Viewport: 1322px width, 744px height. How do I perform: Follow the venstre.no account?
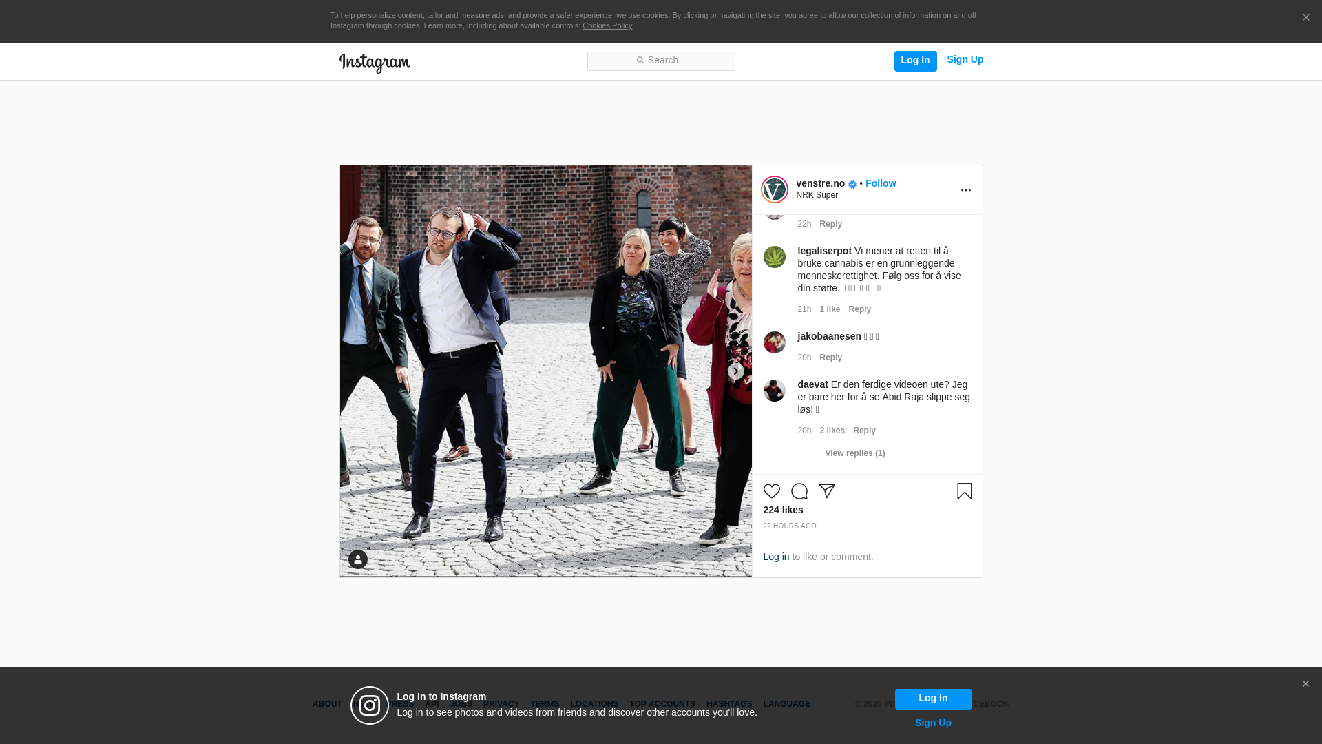click(x=880, y=183)
